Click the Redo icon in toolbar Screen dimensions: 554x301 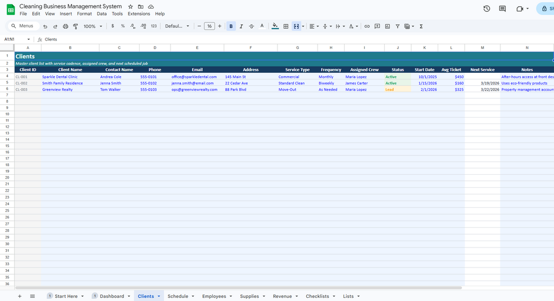(55, 26)
